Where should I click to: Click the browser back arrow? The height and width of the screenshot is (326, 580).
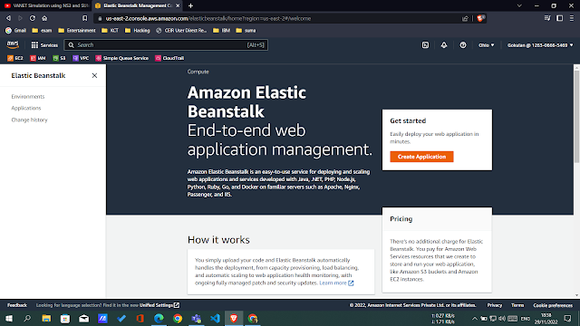click(8, 18)
